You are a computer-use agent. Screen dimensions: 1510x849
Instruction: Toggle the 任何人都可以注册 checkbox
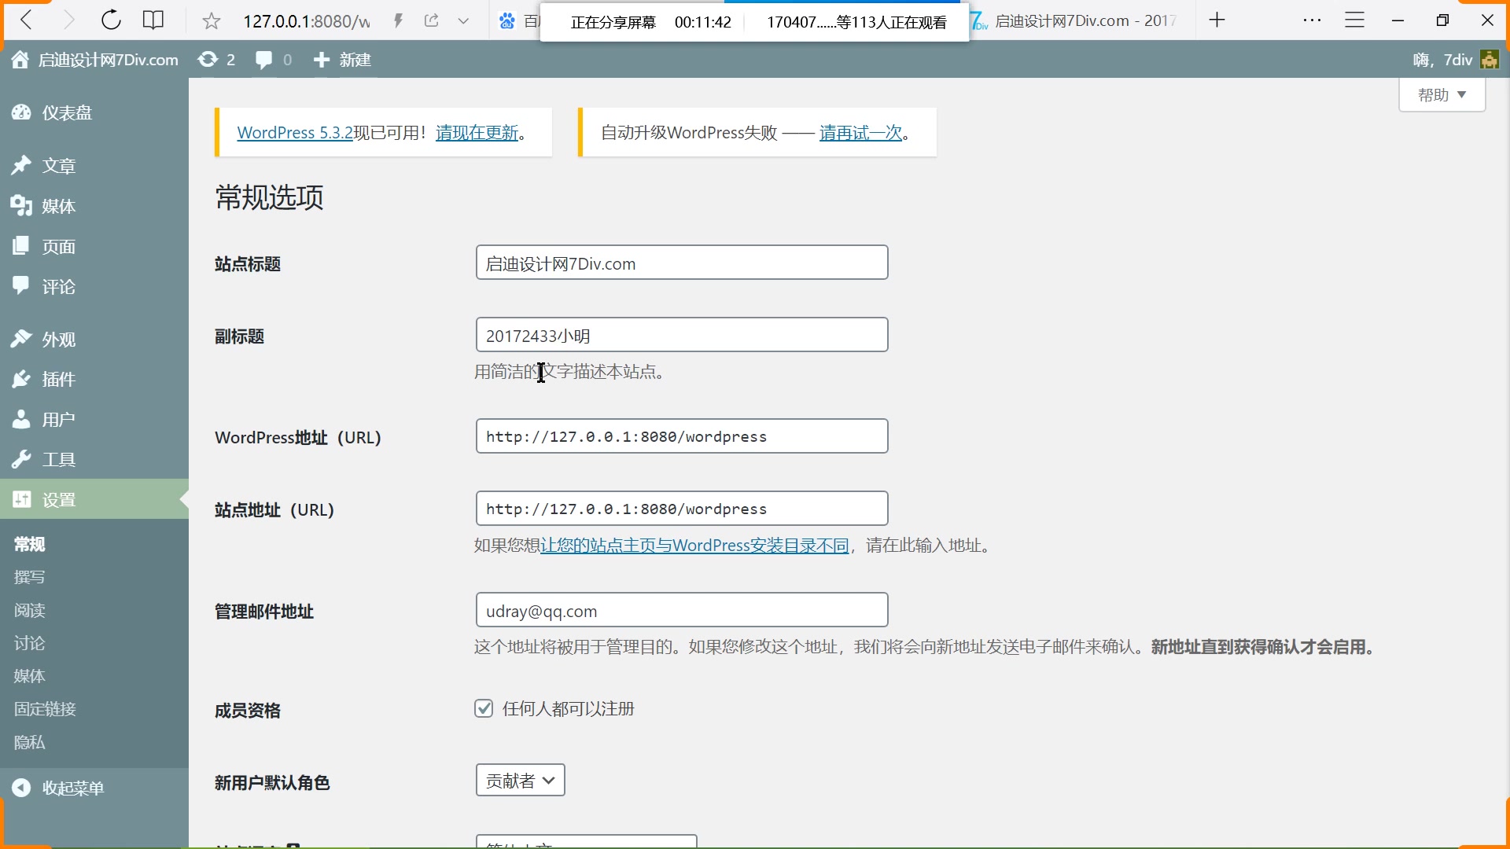click(484, 708)
